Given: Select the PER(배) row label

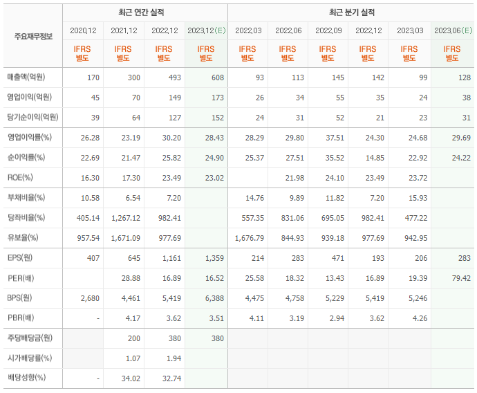Looking at the screenshot, I should click(x=21, y=278).
